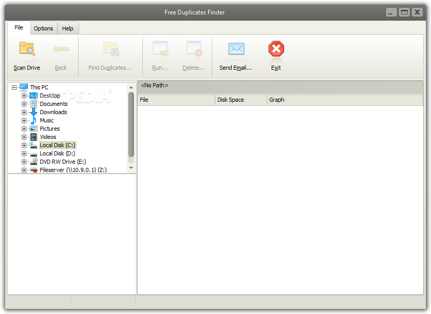Sort by the Disk Space column header

pyautogui.click(x=241, y=100)
